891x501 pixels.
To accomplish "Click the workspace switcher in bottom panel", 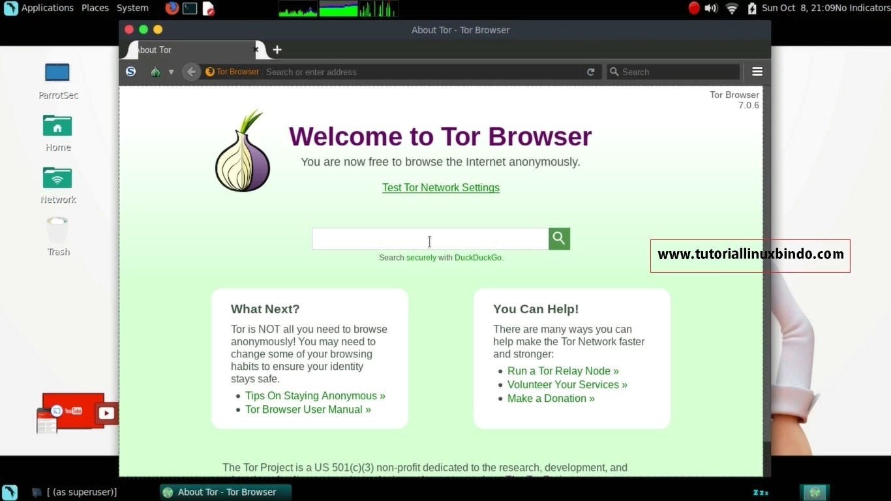I will coord(815,493).
